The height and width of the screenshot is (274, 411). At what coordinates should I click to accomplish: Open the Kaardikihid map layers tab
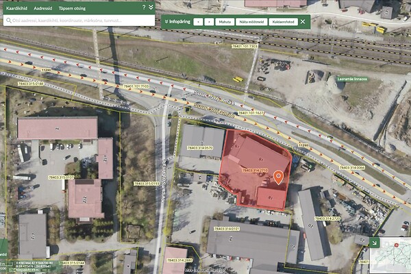(x=15, y=8)
